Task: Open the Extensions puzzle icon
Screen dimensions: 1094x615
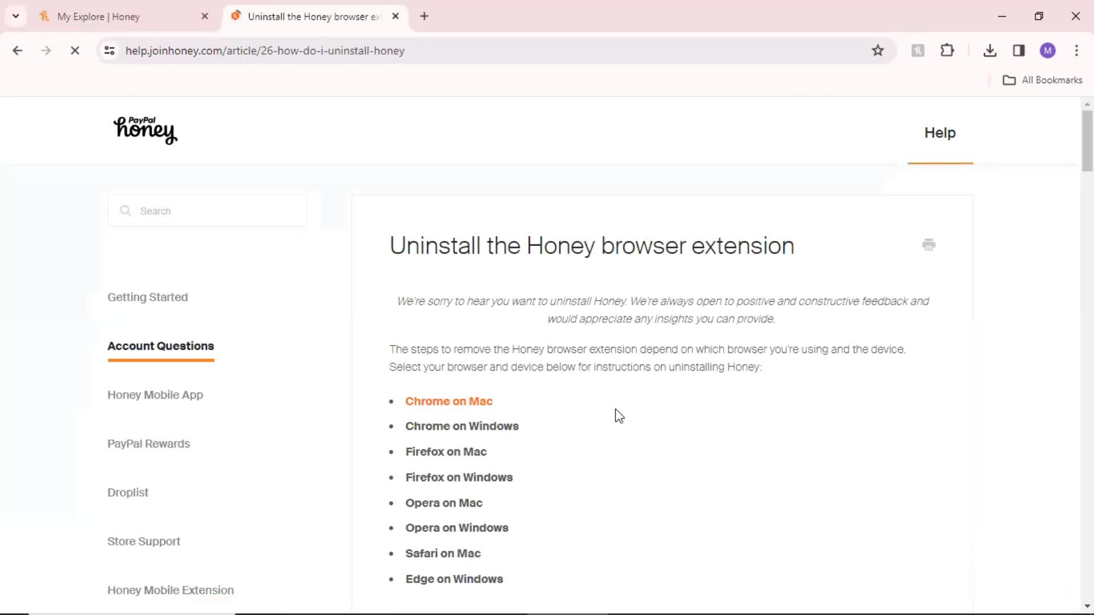Action: tap(947, 51)
